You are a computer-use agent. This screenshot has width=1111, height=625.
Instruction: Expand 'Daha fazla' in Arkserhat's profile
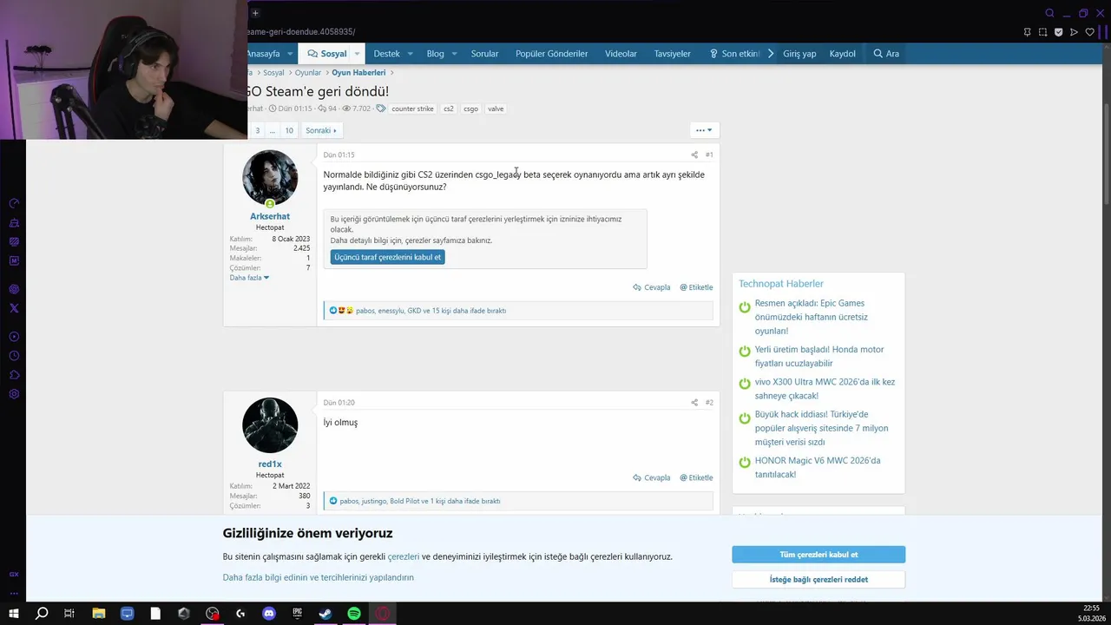click(x=249, y=278)
